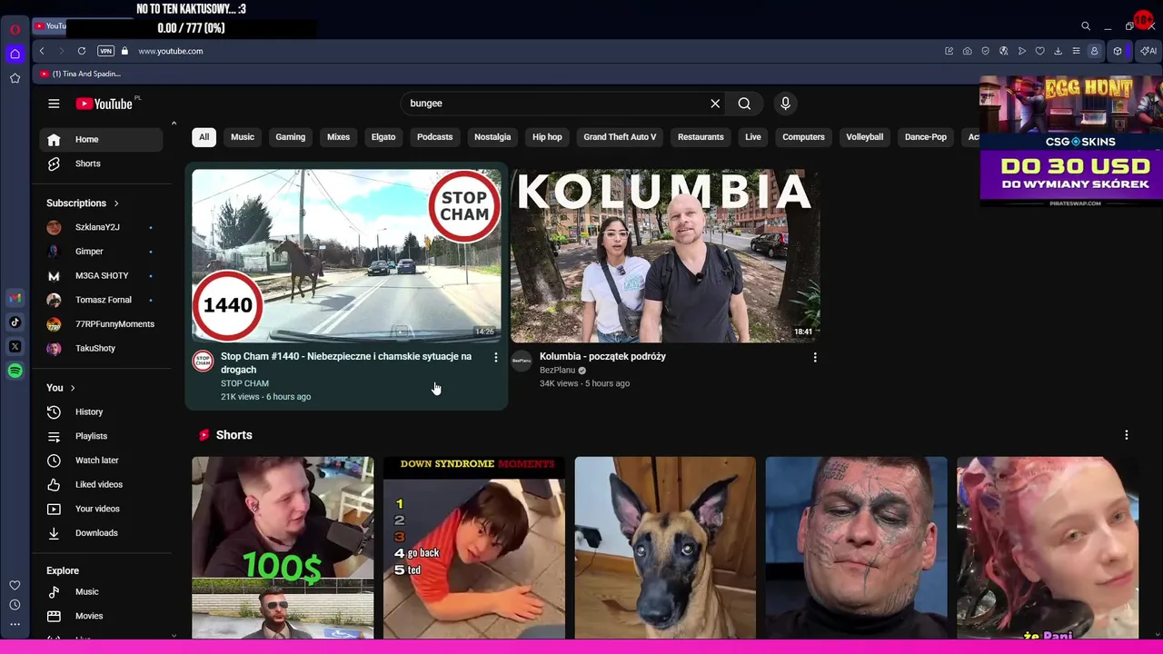Open the SzklanaY2J subscription channel
Screen dimensions: 1163x654
tap(101, 227)
